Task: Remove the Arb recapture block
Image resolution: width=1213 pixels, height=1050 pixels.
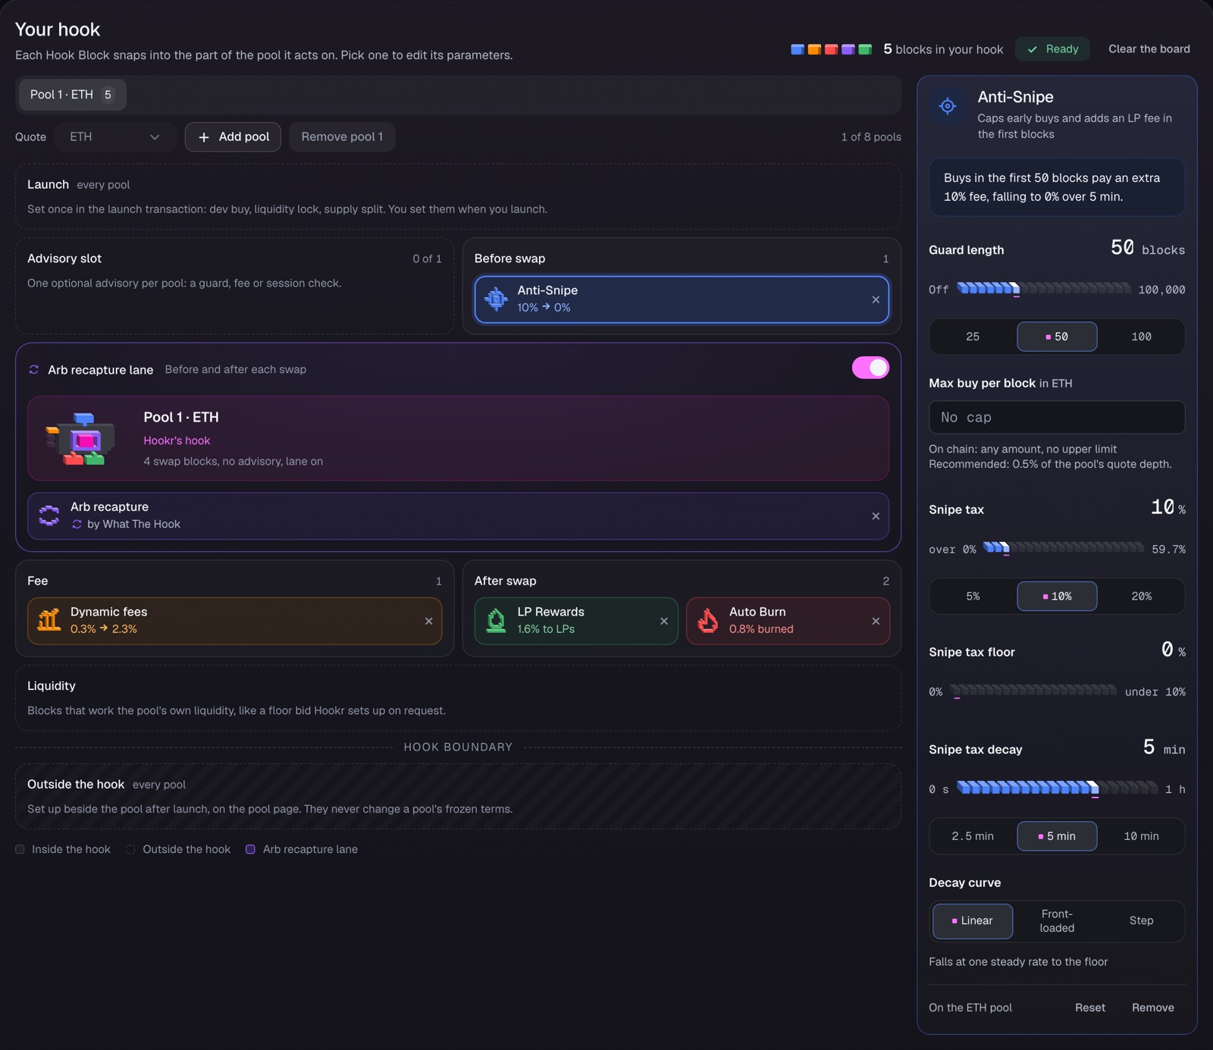Action: point(876,516)
